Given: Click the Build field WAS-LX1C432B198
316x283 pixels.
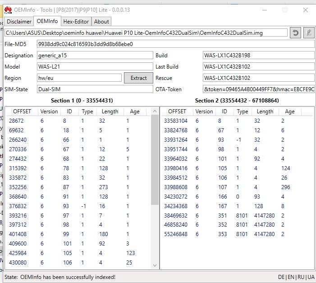Looking at the screenshot, I should coord(259,56).
